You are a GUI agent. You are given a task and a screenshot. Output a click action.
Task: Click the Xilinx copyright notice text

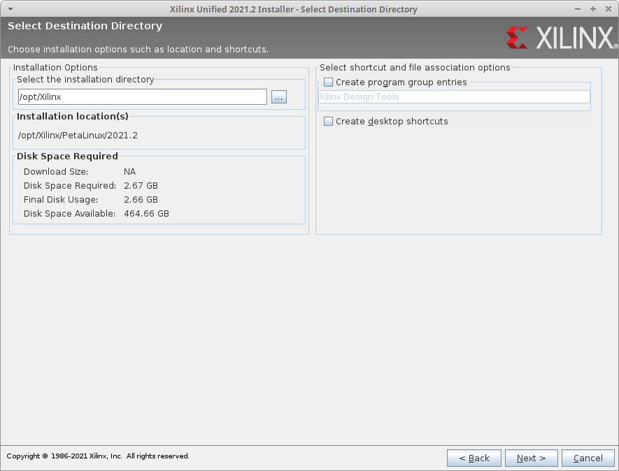coord(98,456)
